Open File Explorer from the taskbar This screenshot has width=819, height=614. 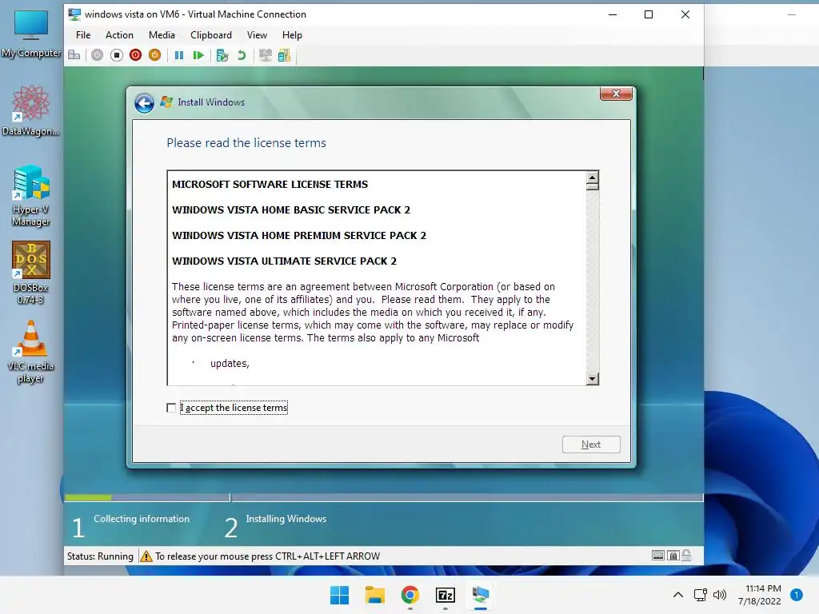tap(374, 595)
